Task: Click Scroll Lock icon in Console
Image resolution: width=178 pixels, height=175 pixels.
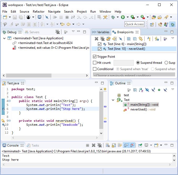Action: [114, 145]
